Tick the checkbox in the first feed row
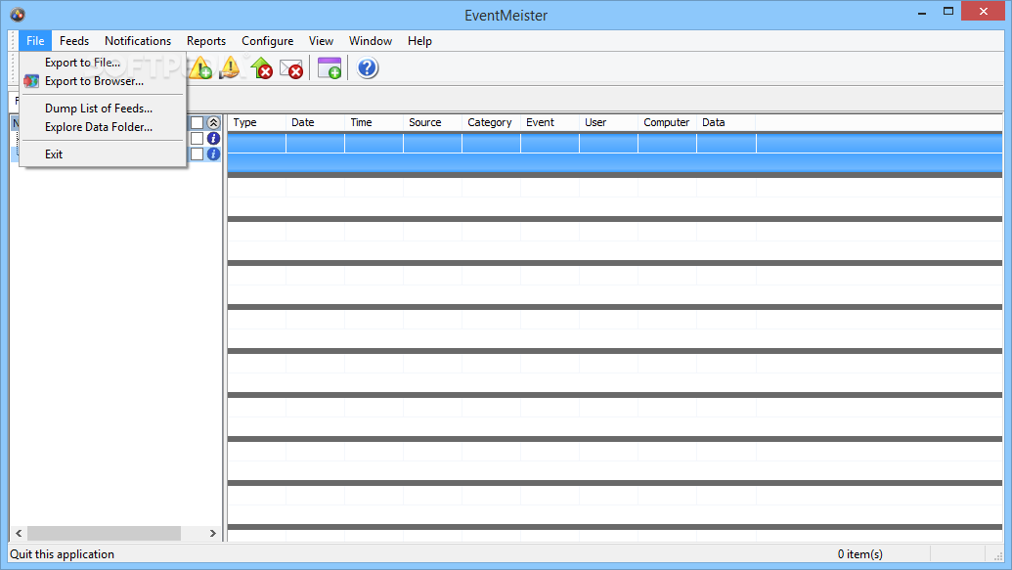The height and width of the screenshot is (570, 1012). coord(197,138)
